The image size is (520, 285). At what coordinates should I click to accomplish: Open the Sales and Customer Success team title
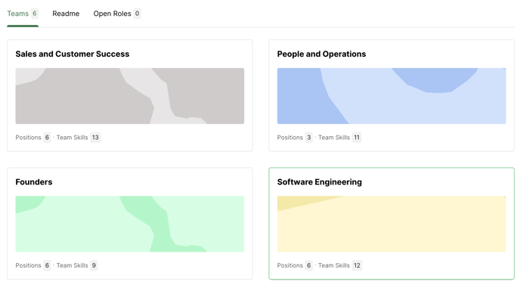(x=73, y=54)
